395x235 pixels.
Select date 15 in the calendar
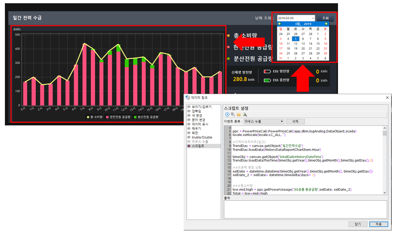318,44
